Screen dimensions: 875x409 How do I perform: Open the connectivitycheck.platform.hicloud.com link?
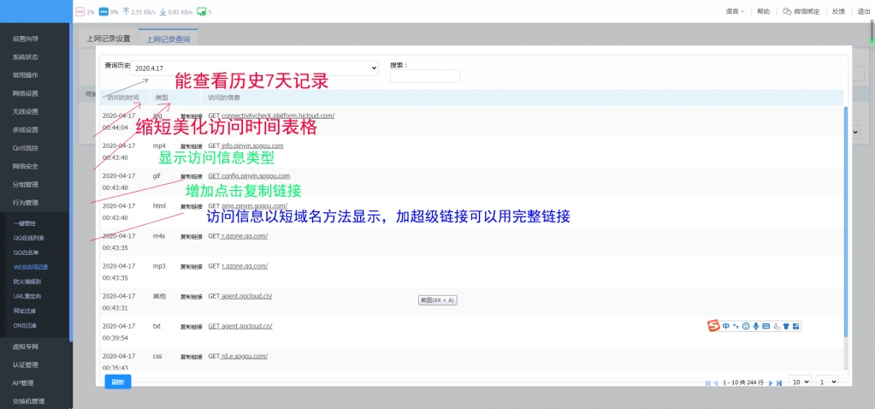point(278,116)
